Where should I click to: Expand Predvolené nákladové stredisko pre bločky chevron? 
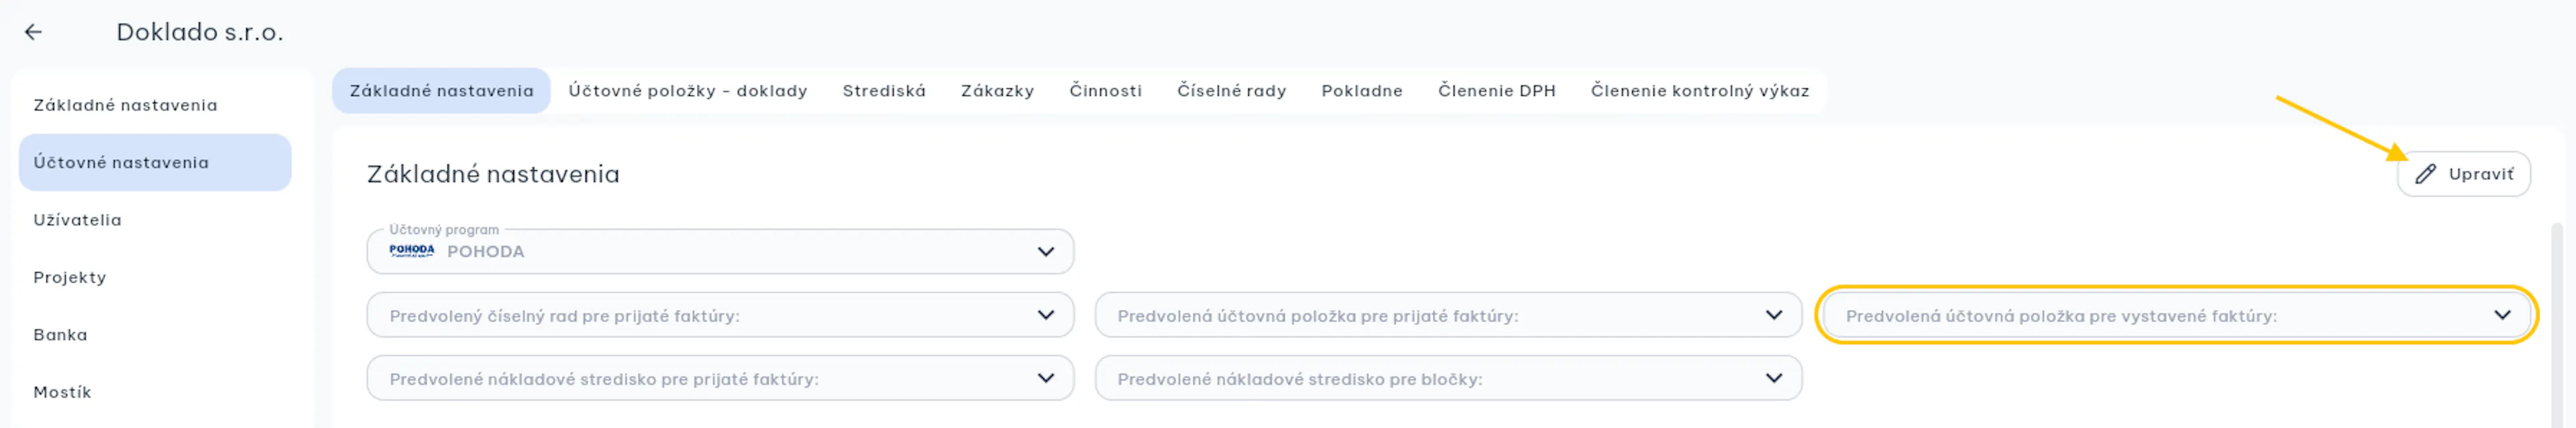pyautogui.click(x=1773, y=378)
